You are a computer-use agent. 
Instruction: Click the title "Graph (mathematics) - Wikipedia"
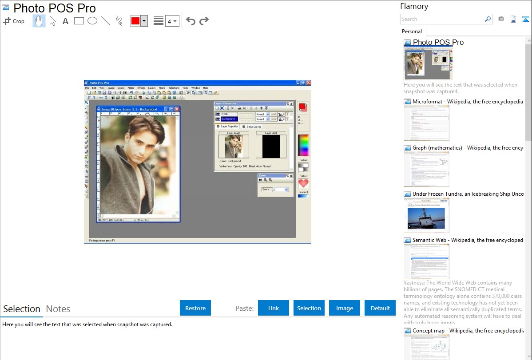pos(468,148)
